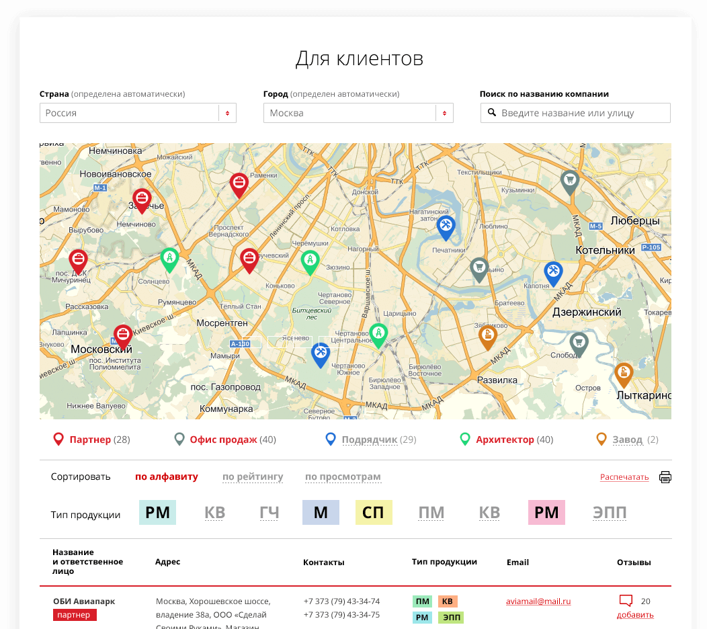
Task: Select gray sales office pin near Слобода
Action: 579,345
